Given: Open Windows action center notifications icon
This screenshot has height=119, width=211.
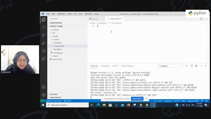Looking at the screenshot, I should [206, 105].
